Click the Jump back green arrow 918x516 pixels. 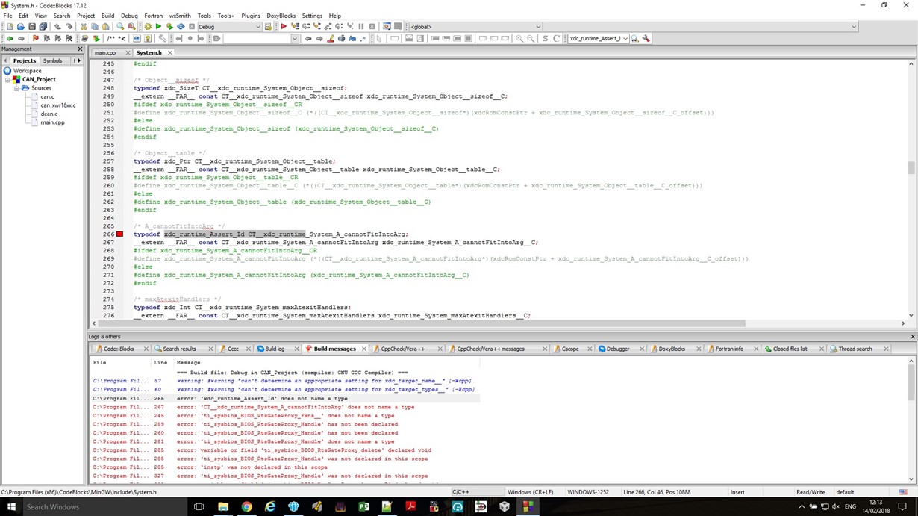pos(10,39)
